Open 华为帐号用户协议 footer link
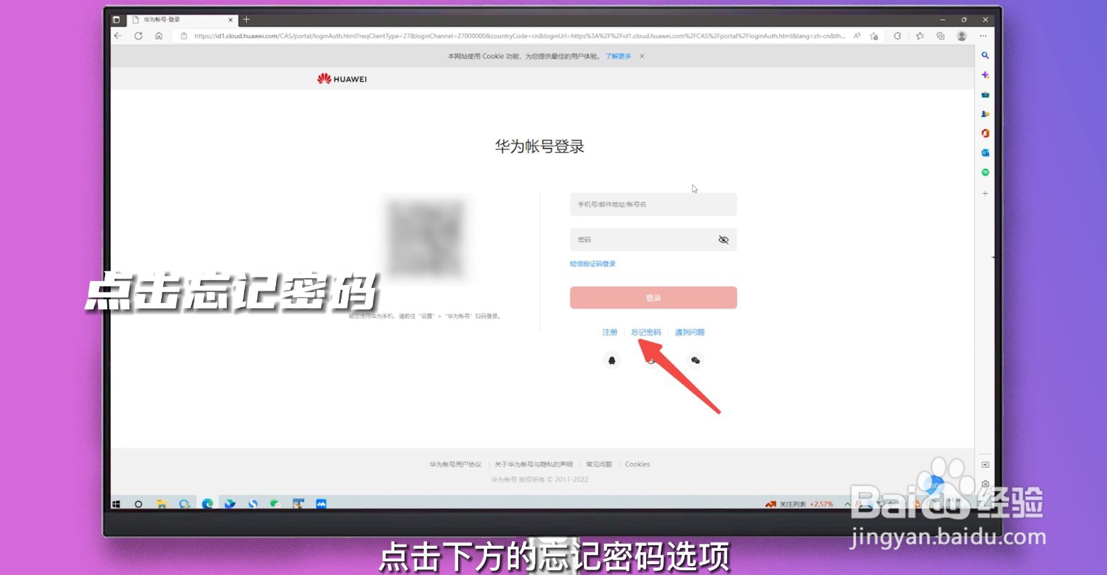This screenshot has height=575, width=1107. (x=455, y=464)
